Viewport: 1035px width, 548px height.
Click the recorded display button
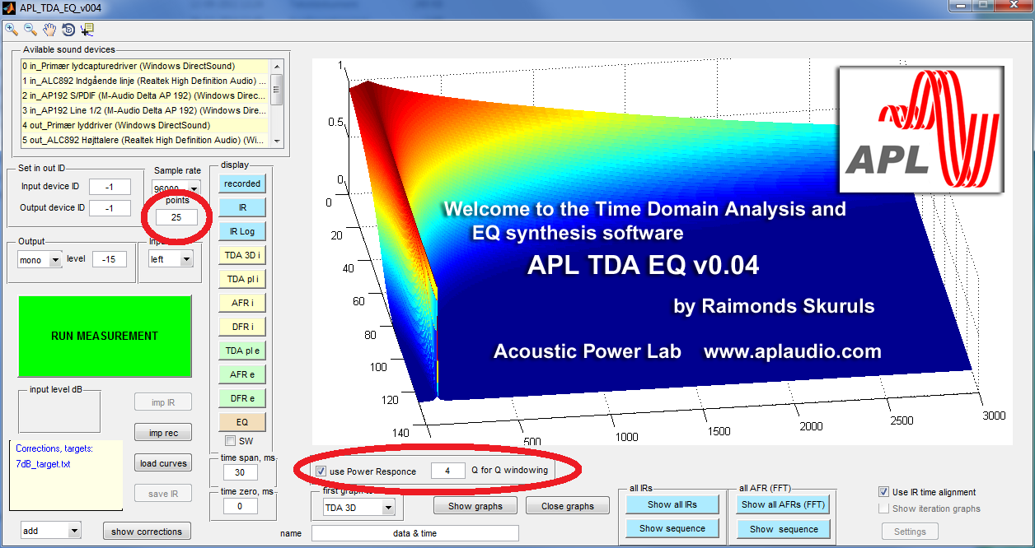pos(242,183)
